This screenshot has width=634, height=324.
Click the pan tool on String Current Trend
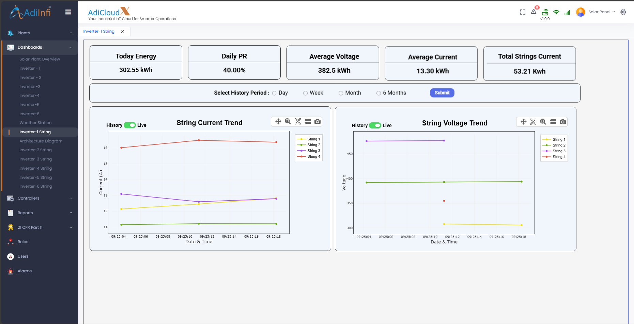click(x=278, y=121)
